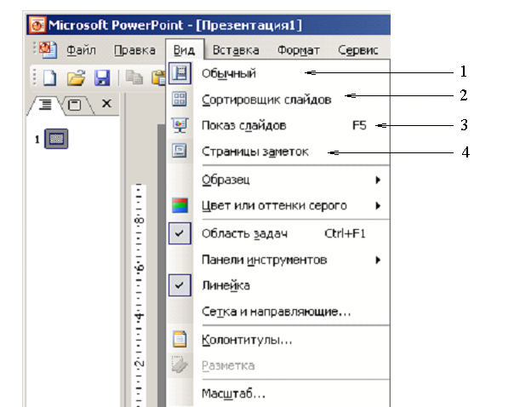The image size is (514, 407).
Task: Click the Обычный view icon
Action: [180, 73]
